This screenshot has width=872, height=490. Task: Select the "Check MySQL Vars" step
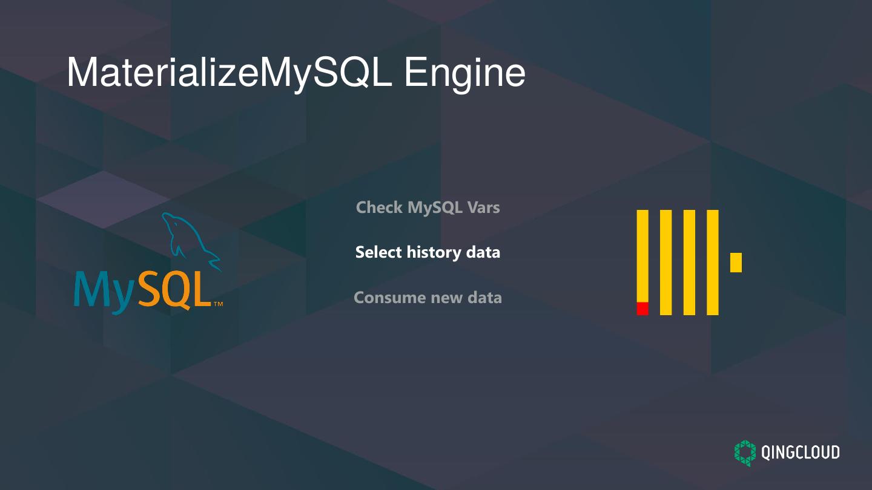[x=428, y=207]
